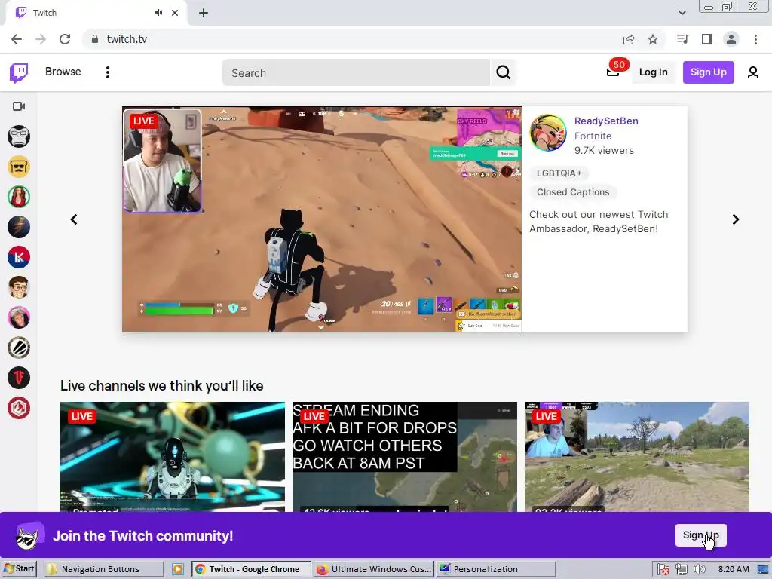Click the magnifier search button
Screen dimensions: 772x579
tap(503, 73)
